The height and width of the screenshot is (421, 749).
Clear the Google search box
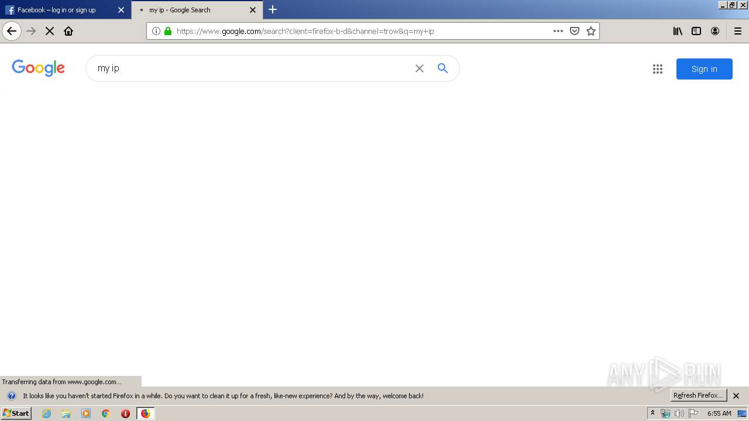(x=420, y=68)
